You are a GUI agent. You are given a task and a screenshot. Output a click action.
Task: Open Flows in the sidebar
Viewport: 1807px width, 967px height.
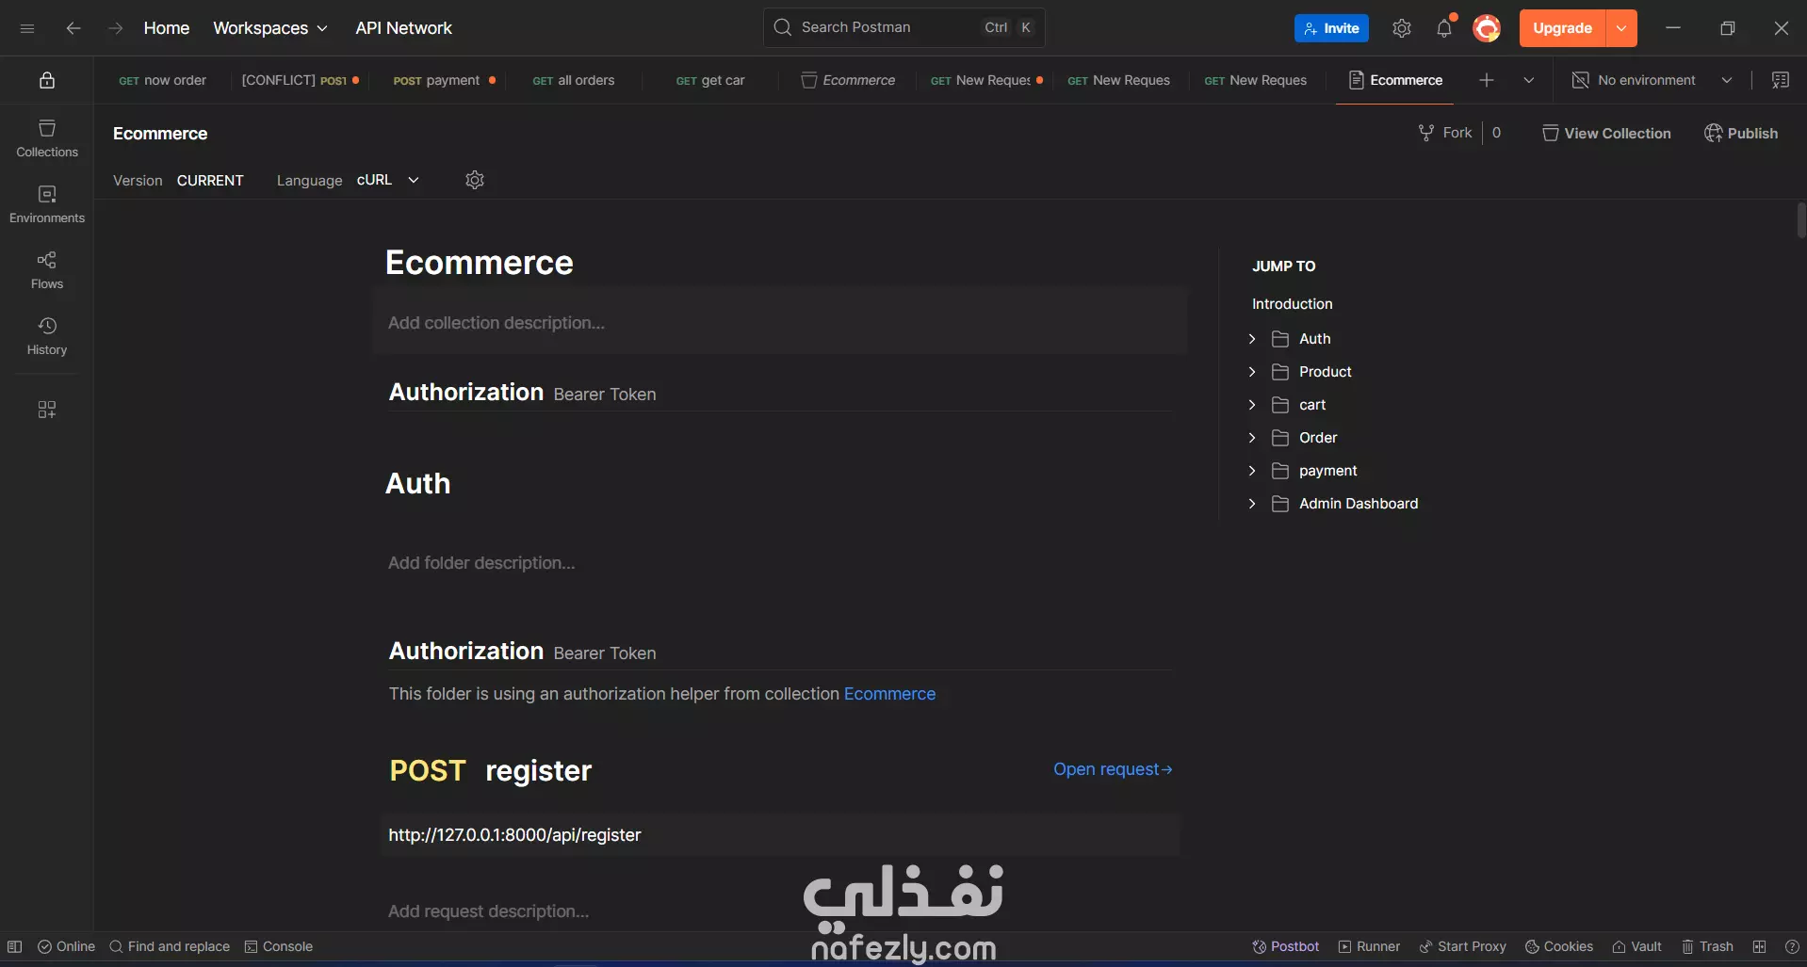(47, 270)
